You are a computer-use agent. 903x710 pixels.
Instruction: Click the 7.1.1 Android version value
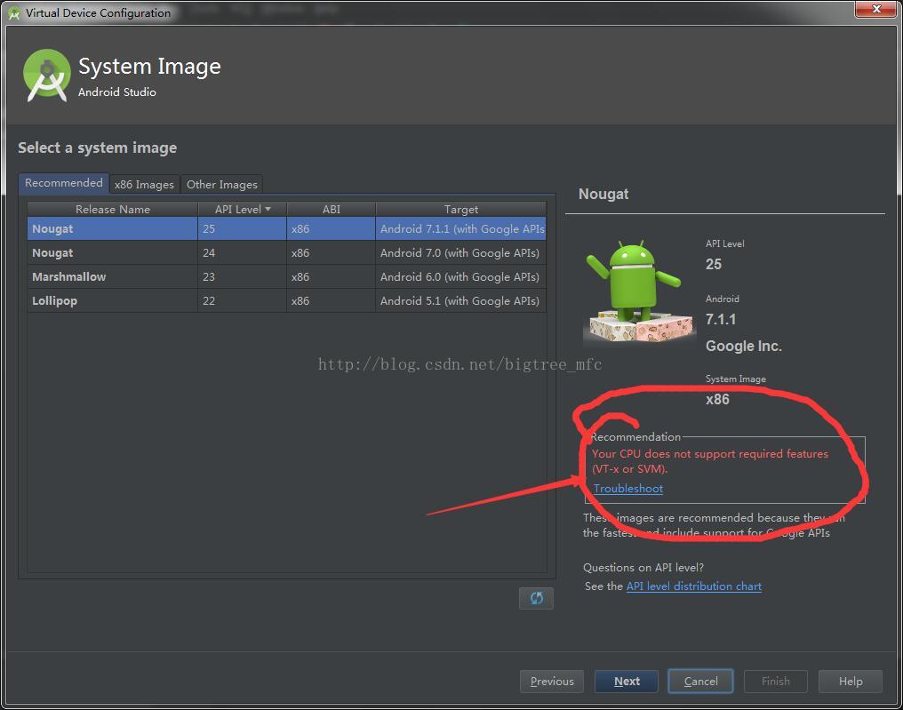tap(721, 320)
